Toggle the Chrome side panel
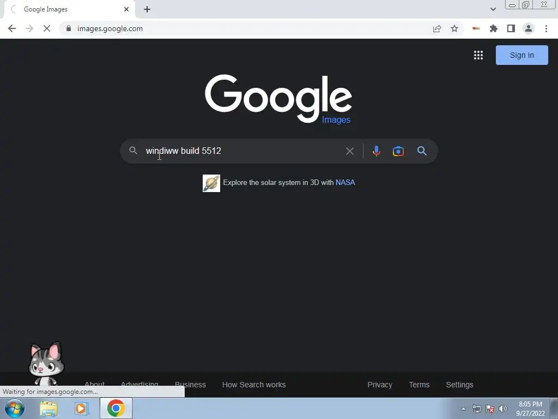 pyautogui.click(x=511, y=28)
